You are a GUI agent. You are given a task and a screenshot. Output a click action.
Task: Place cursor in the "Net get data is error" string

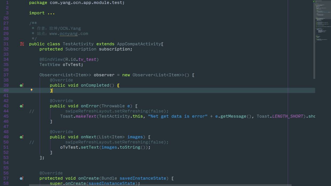point(179,116)
